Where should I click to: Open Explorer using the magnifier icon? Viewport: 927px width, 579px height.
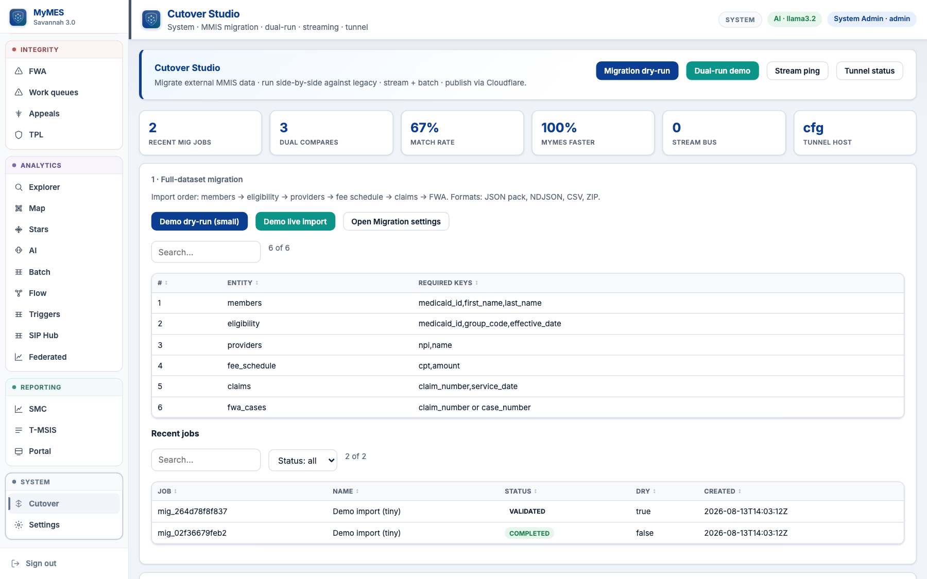[x=19, y=187]
